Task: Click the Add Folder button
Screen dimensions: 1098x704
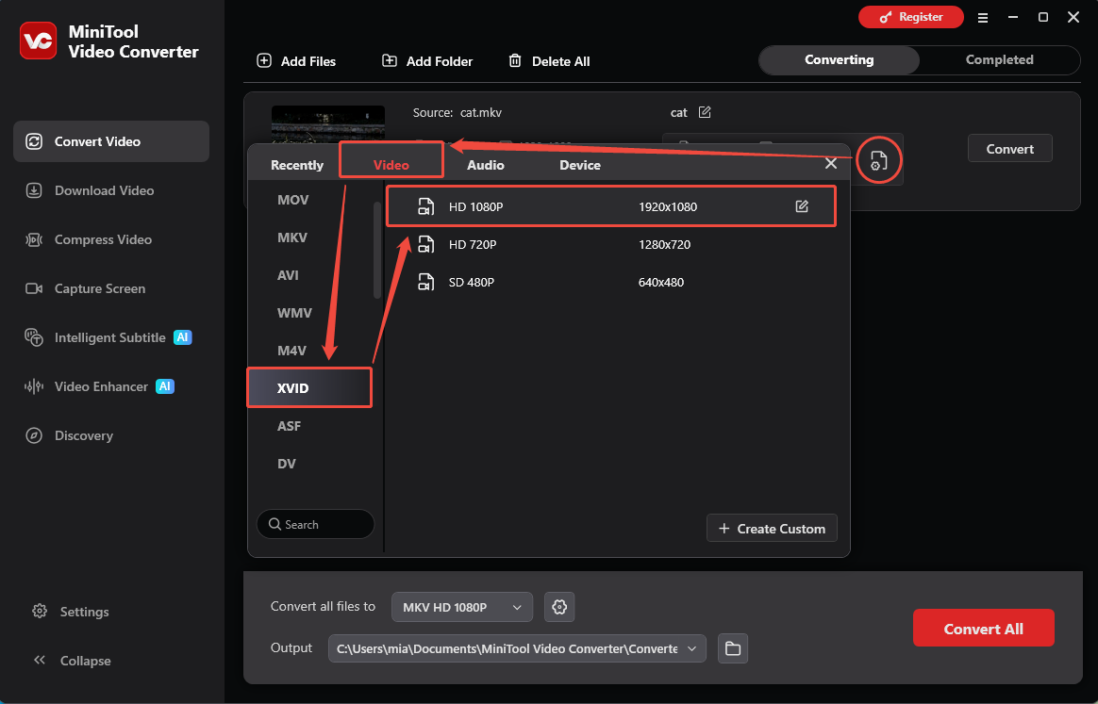Action: coord(427,61)
